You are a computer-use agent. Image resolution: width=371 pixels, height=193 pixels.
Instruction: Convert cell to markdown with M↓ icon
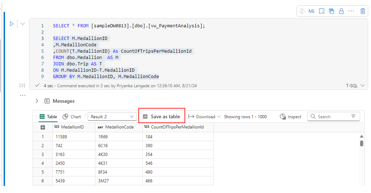pyautogui.click(x=312, y=11)
